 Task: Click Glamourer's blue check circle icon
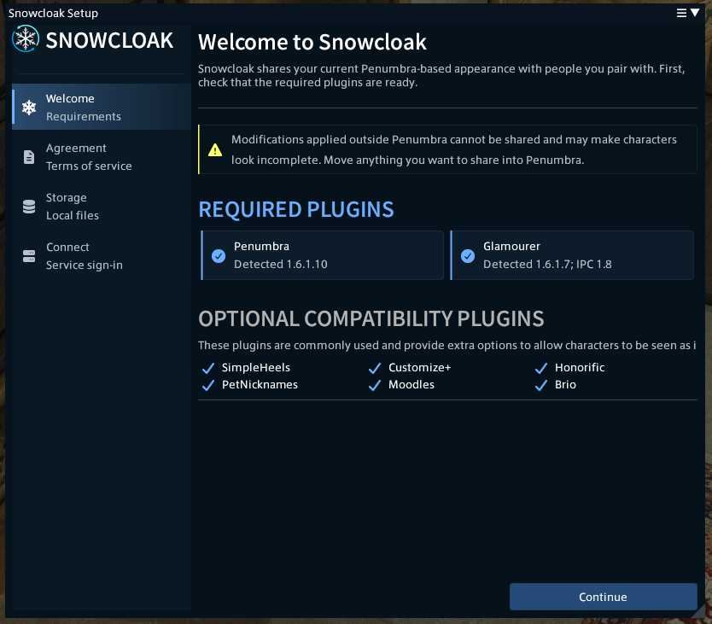point(468,256)
